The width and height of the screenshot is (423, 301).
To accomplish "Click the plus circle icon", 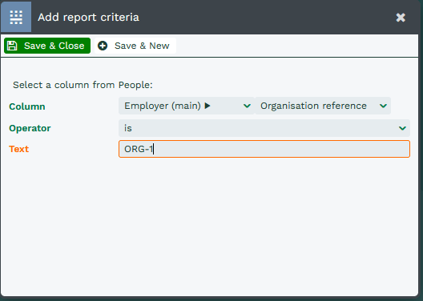I will (x=103, y=46).
